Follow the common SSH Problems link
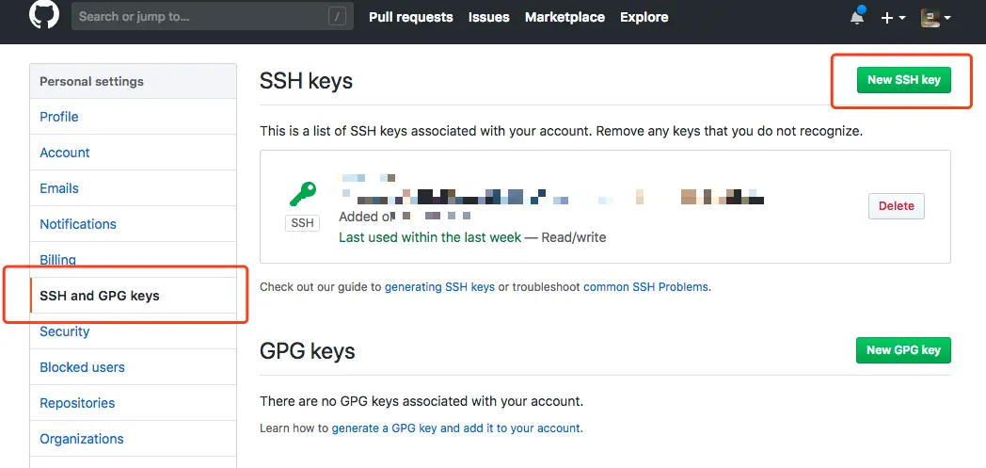The width and height of the screenshot is (986, 468). pos(646,286)
